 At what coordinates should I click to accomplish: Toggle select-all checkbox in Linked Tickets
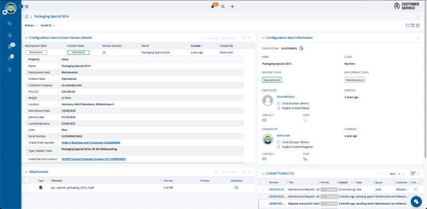(264, 182)
